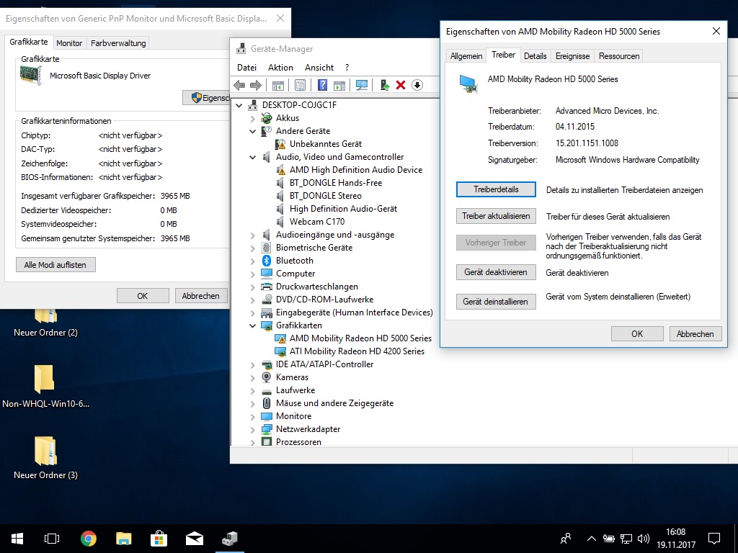Expand the Akkus category

pos(253,118)
